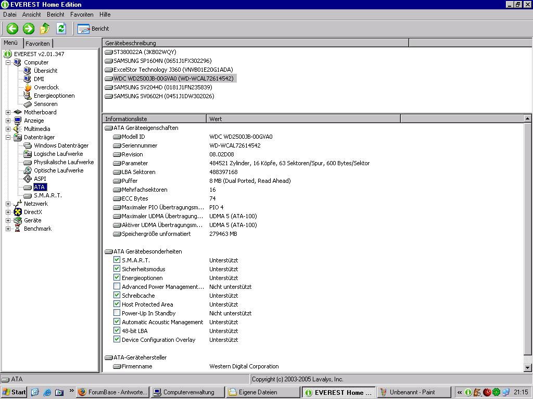Click the scrollbar up arrow

(527, 118)
